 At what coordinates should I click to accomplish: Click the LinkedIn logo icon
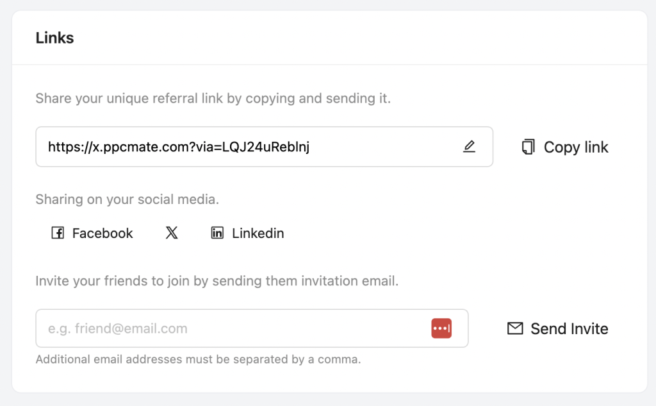click(x=217, y=233)
